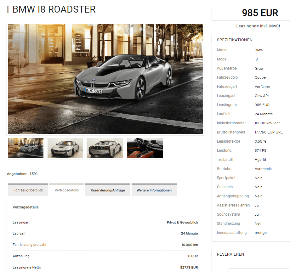Select the value 'Privat & Gewerblich'
The height and width of the screenshot is (272, 290).
(182, 223)
